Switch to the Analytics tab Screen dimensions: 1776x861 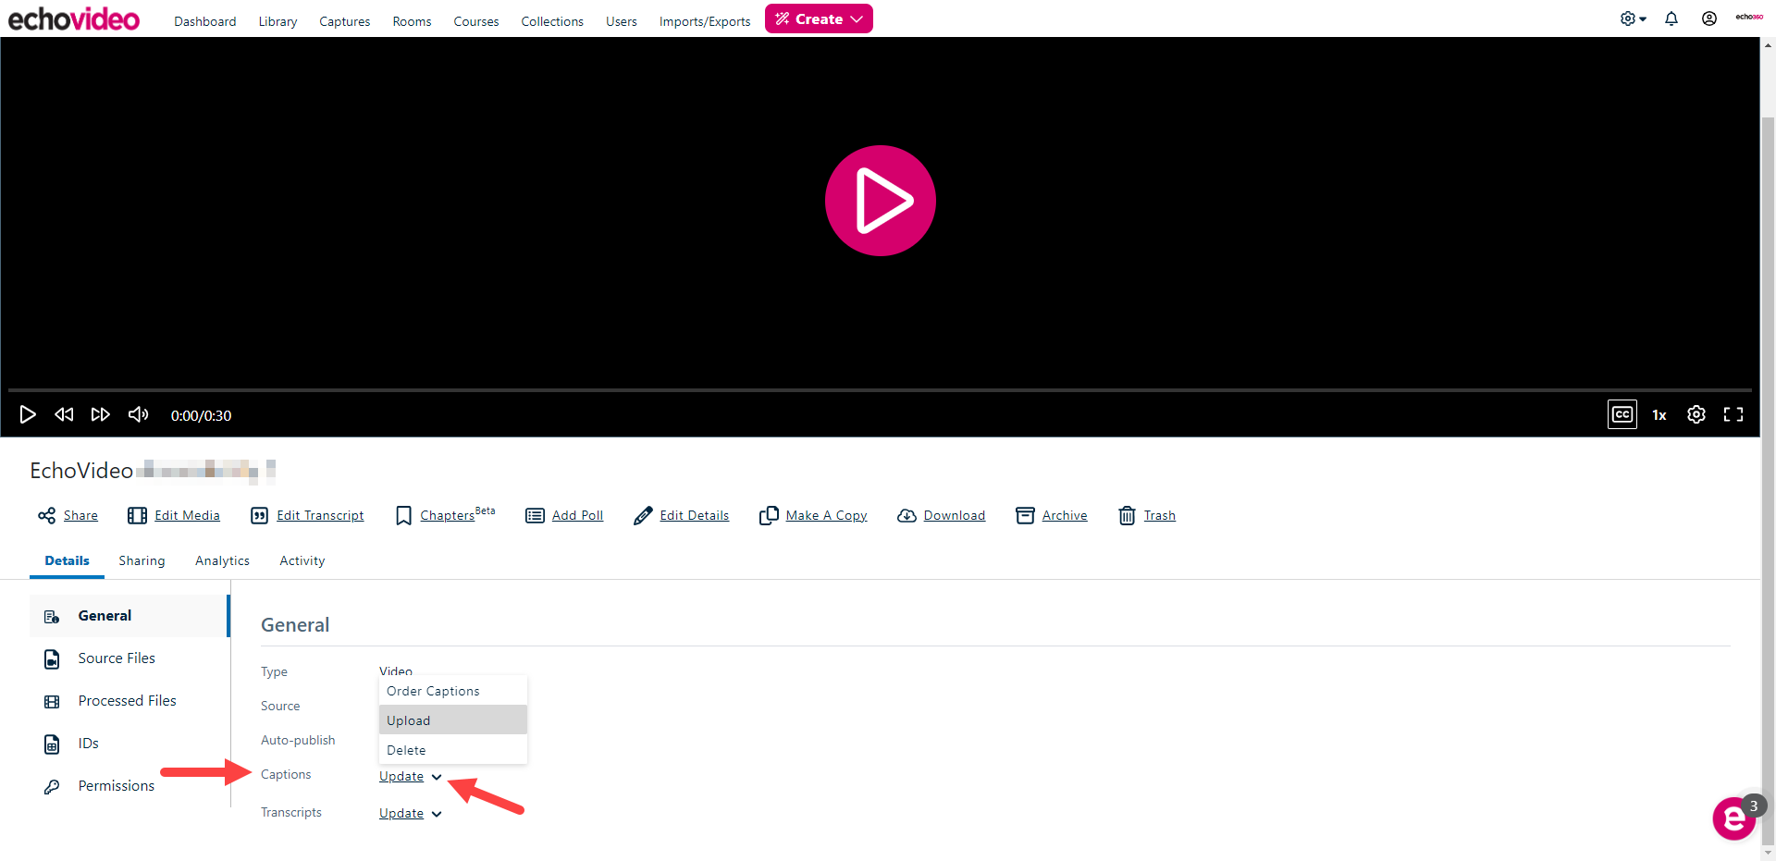point(222,560)
